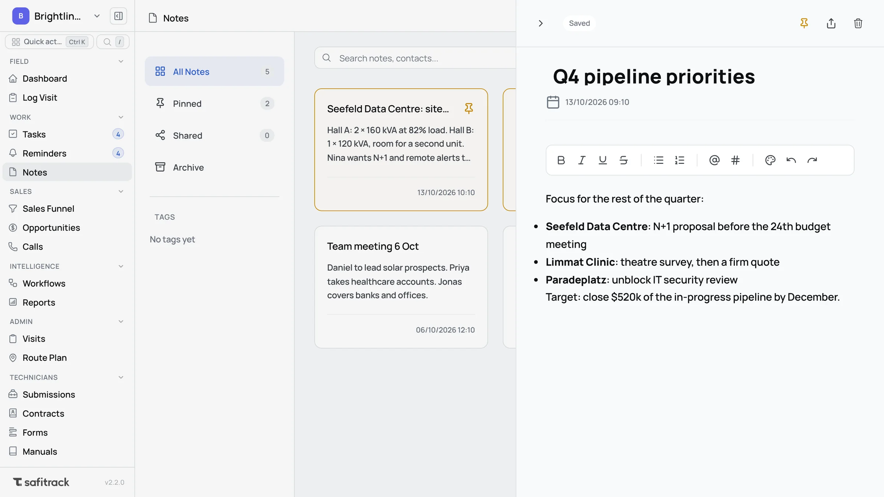Go to Dashboard
Screen dimensions: 884x497
67,78
